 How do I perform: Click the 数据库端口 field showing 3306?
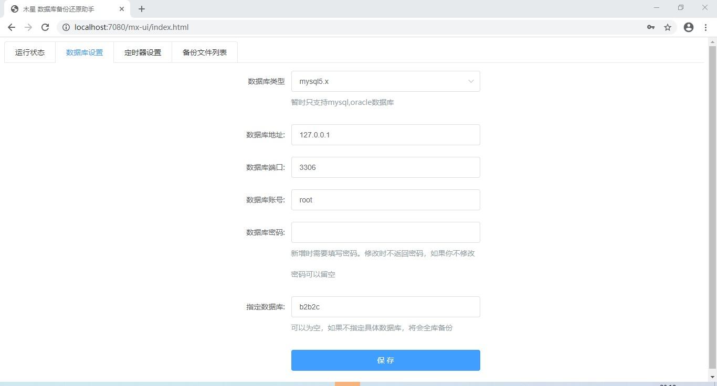pyautogui.click(x=386, y=167)
